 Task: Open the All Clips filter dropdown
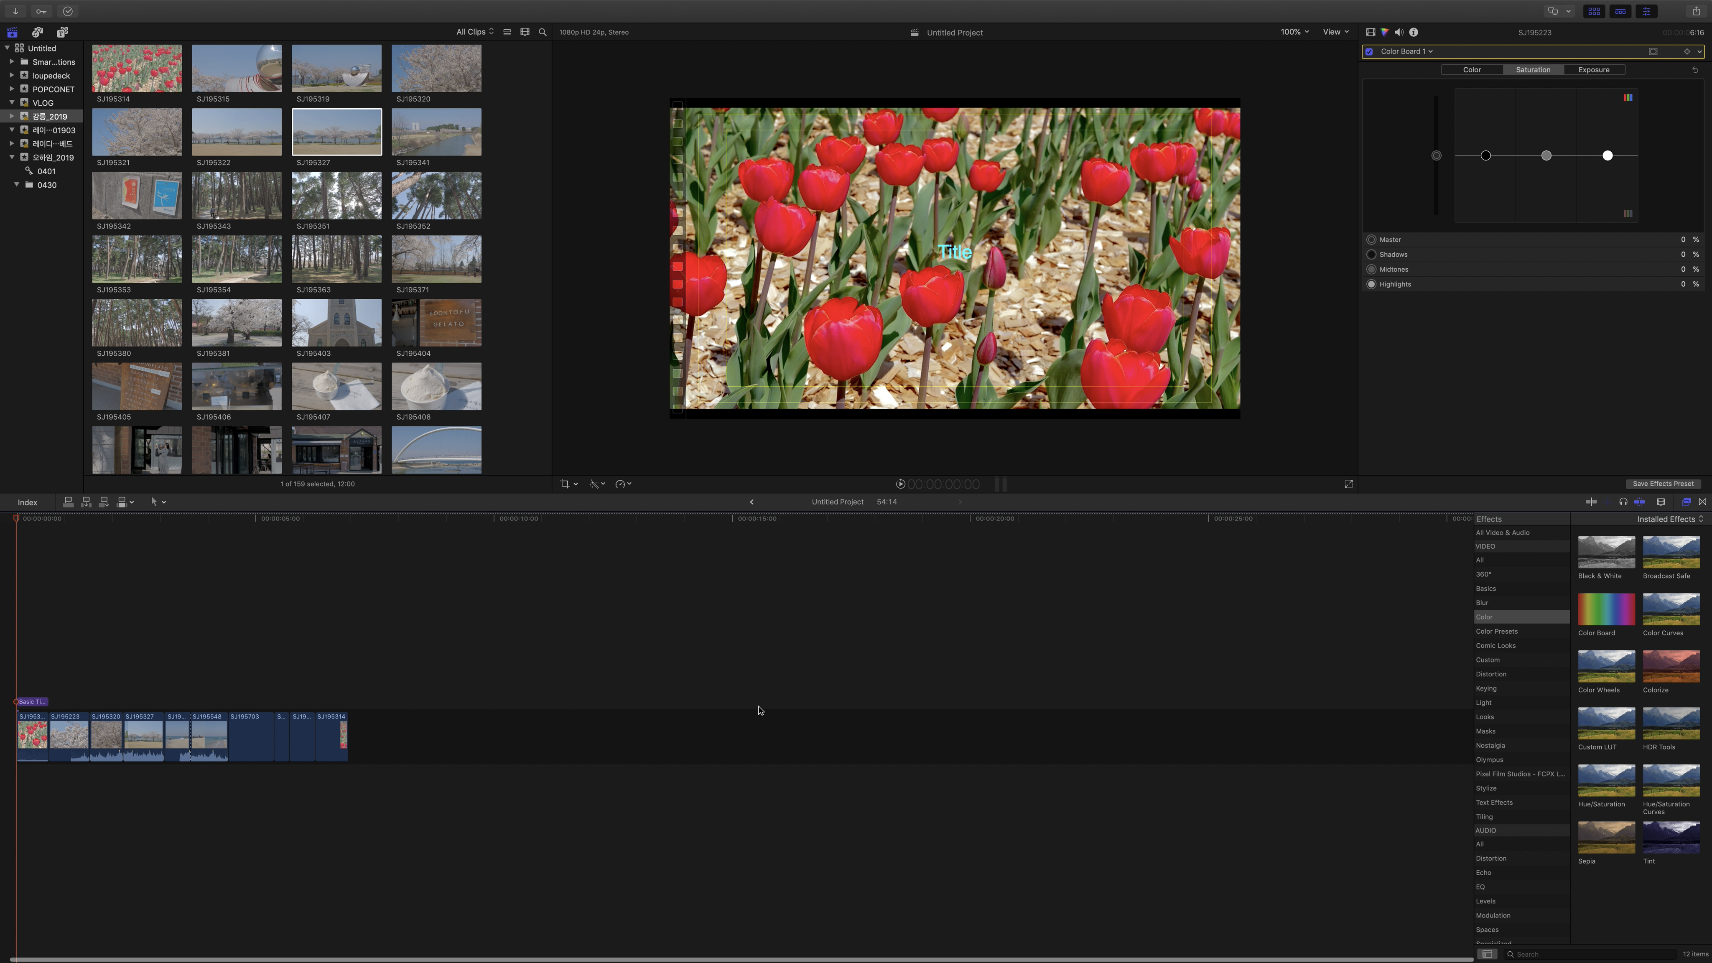(x=474, y=32)
